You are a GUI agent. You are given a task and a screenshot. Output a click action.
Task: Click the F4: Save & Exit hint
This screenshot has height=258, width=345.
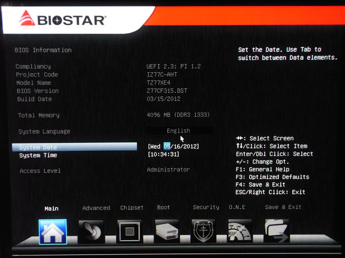click(x=260, y=184)
